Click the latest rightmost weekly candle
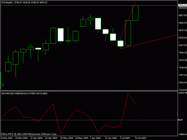 tap(136, 13)
